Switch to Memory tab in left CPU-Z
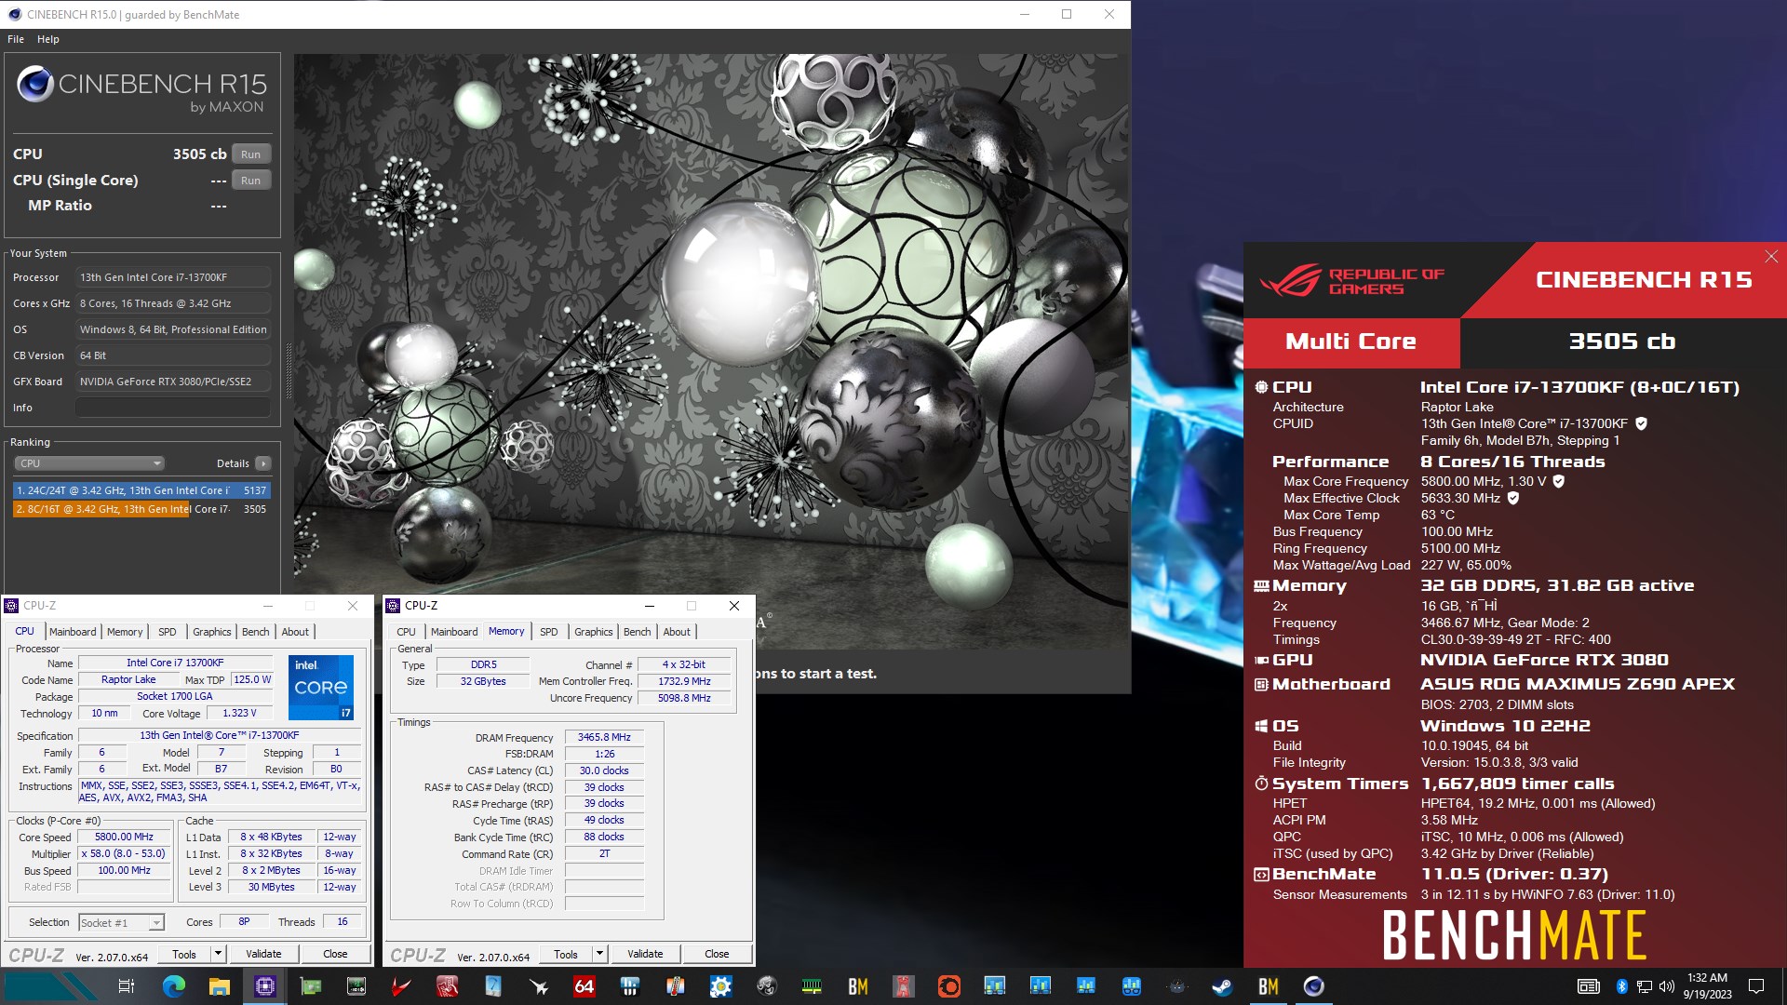 pos(125,632)
